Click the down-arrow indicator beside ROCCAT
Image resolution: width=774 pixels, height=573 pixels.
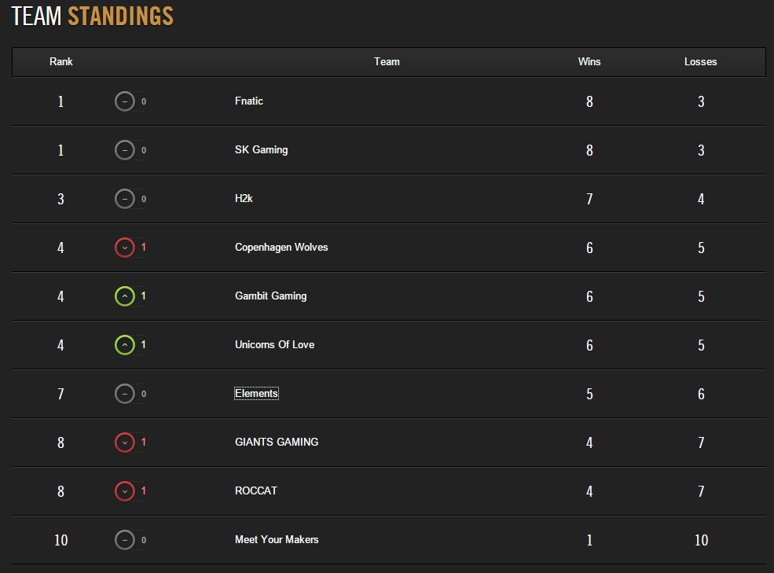pos(124,490)
